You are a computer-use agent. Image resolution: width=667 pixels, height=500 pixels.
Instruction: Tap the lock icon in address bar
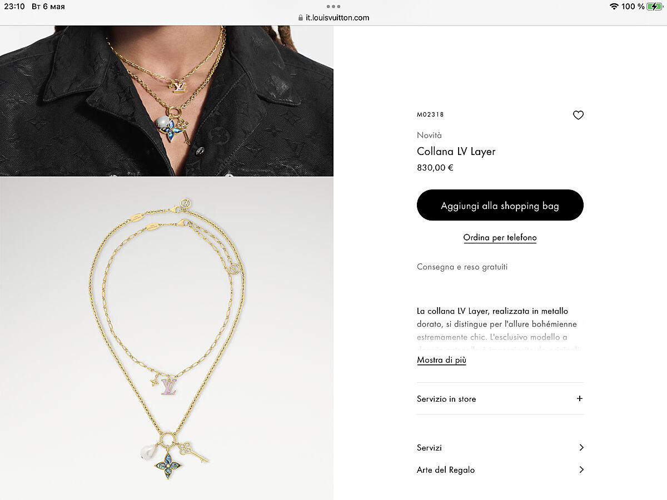[x=300, y=18]
